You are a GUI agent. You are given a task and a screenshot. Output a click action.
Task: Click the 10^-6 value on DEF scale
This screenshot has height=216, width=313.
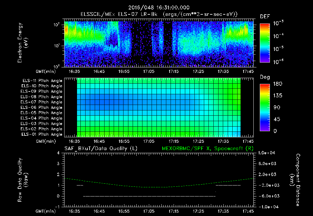point(278,62)
